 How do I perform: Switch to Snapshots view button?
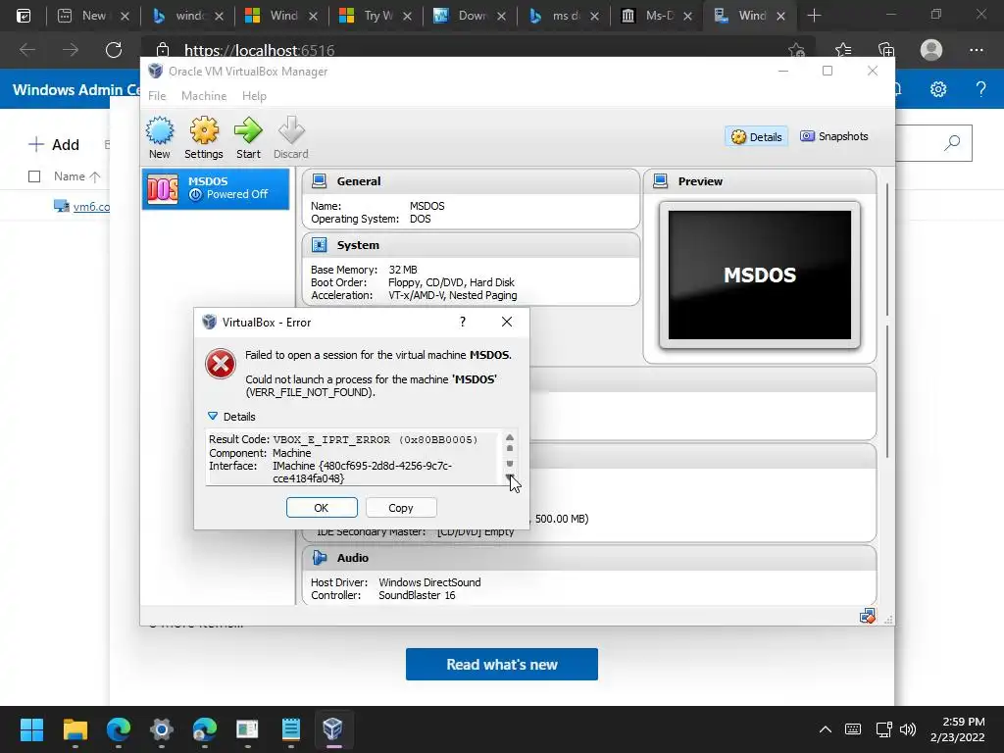[x=833, y=136]
